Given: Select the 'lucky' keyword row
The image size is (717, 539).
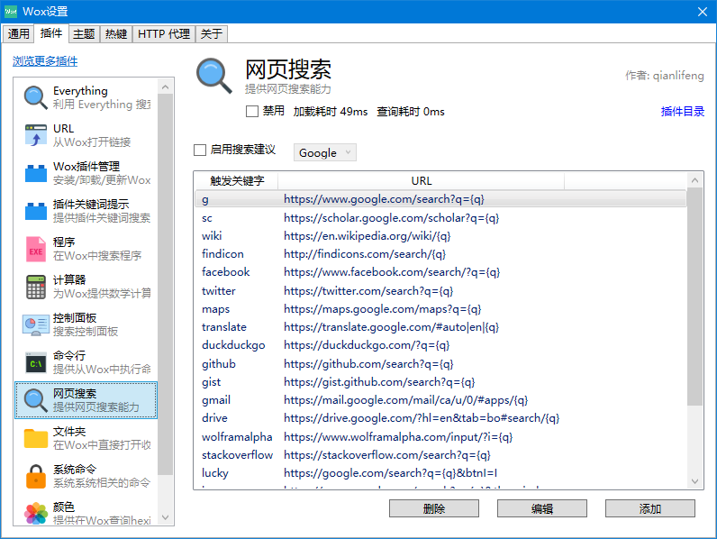Looking at the screenshot, I should click(x=440, y=473).
